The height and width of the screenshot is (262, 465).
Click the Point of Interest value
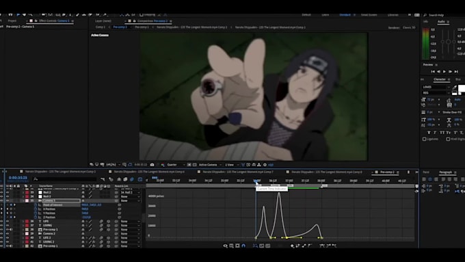[92, 205]
